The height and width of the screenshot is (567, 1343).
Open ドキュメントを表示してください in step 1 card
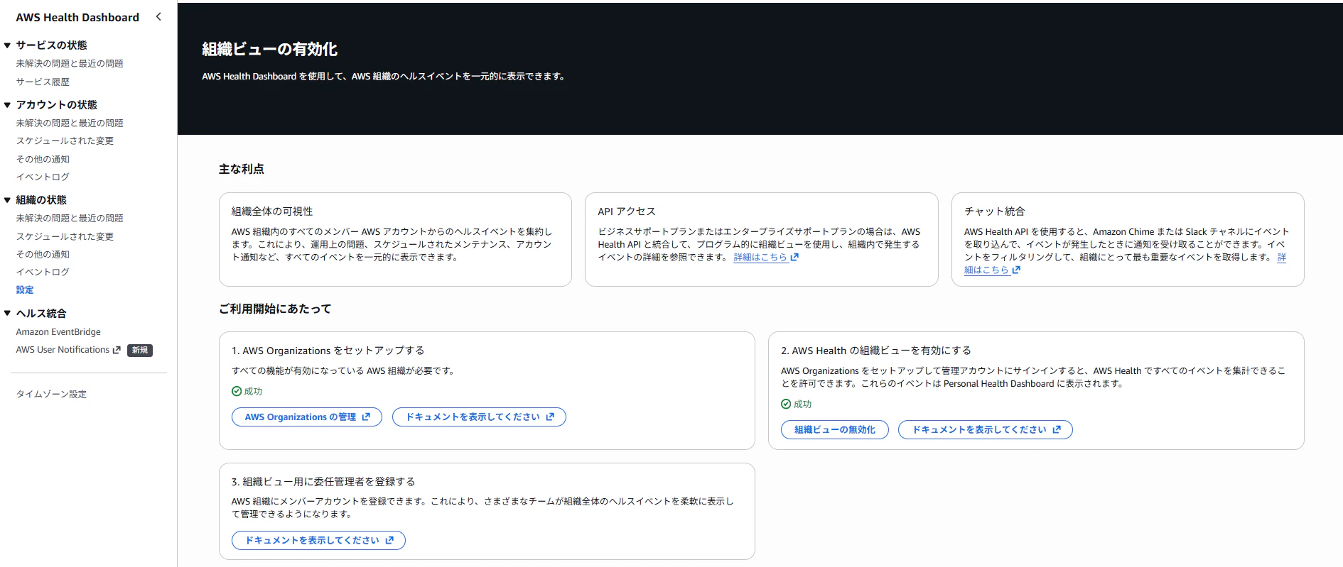coord(479,417)
